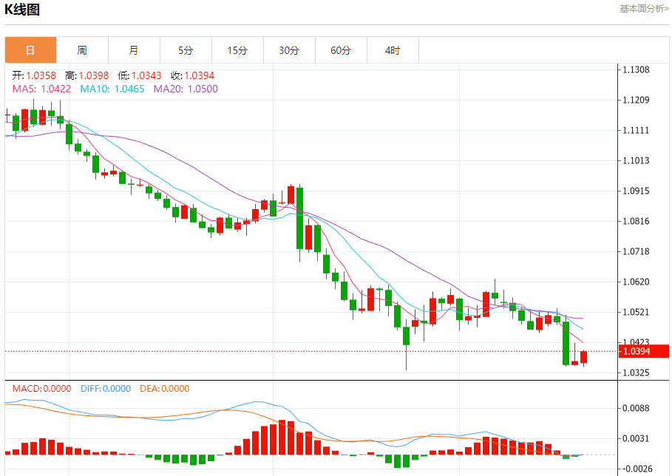Click the 1.1111 price axis label
The image size is (672, 476).
point(636,130)
